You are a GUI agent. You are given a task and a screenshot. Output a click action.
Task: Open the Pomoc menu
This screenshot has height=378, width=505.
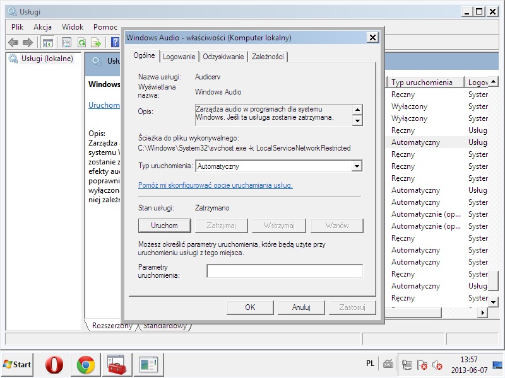click(x=105, y=27)
